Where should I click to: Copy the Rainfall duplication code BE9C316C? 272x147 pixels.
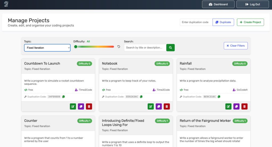click(219, 97)
